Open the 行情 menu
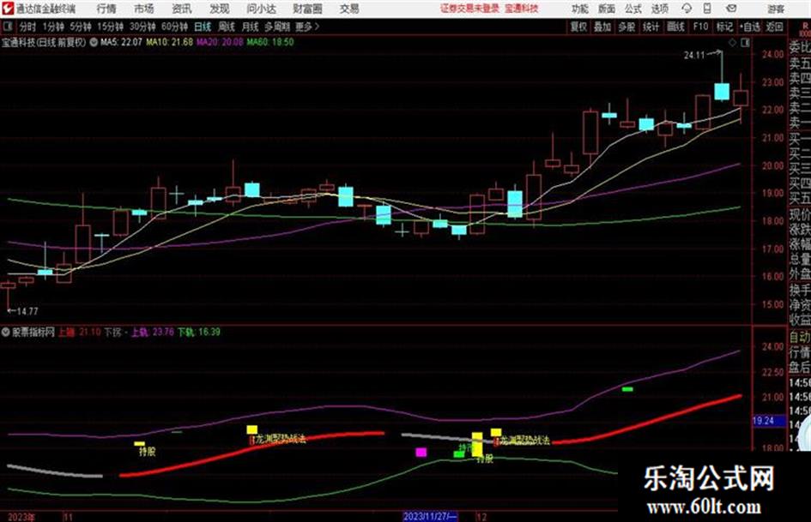Screen dimensions: 811x522 click(x=106, y=9)
